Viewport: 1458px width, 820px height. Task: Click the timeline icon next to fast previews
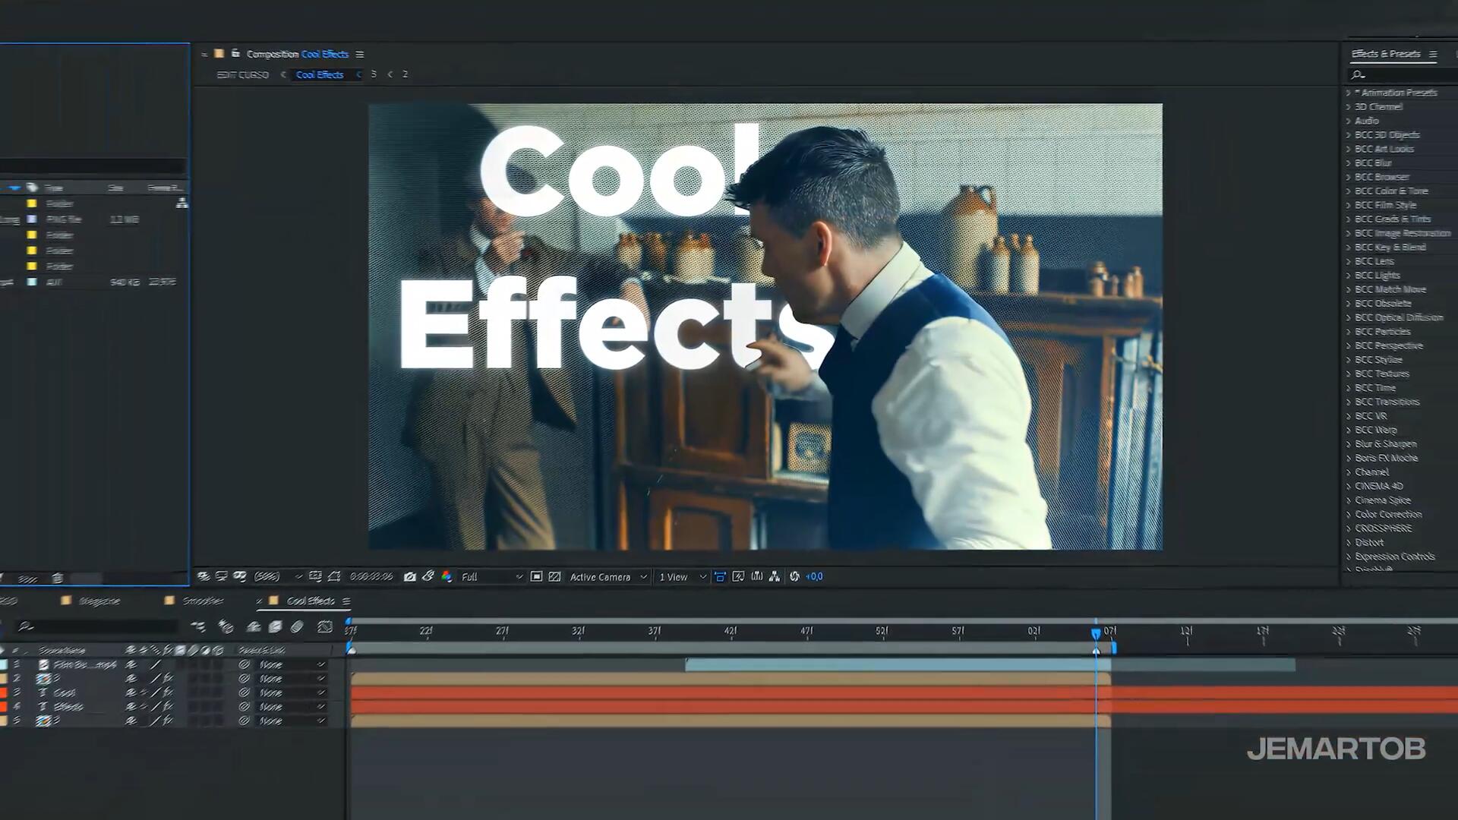tap(756, 577)
